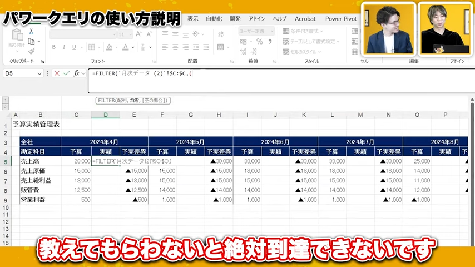This screenshot has width=475, height=267.
Task: Click the Decrease Indent icon
Action: 196,47
